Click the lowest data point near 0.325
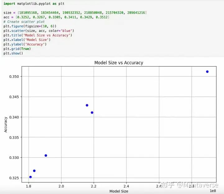The image size is (224, 194). coord(30,177)
